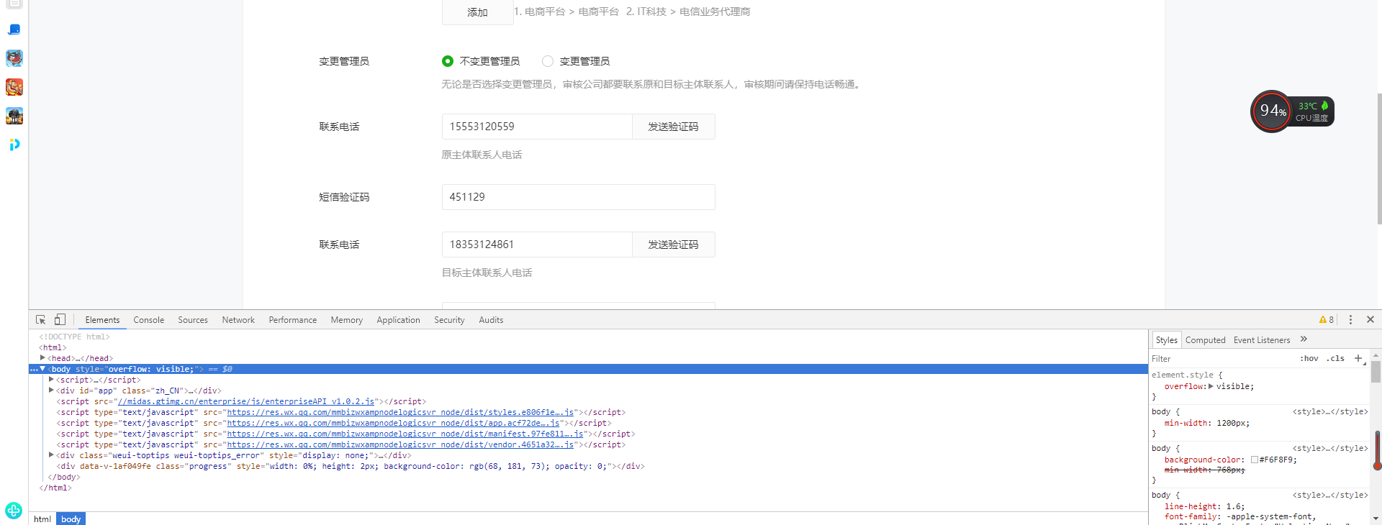The height and width of the screenshot is (525, 1382).
Task: Toggle the .cls element classes panel
Action: pyautogui.click(x=1336, y=358)
